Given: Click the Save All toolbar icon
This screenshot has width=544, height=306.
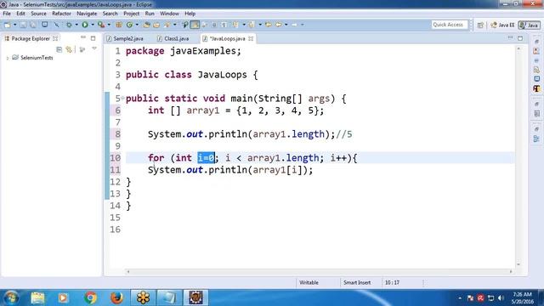Looking at the screenshot, I should pyautogui.click(x=33, y=25).
